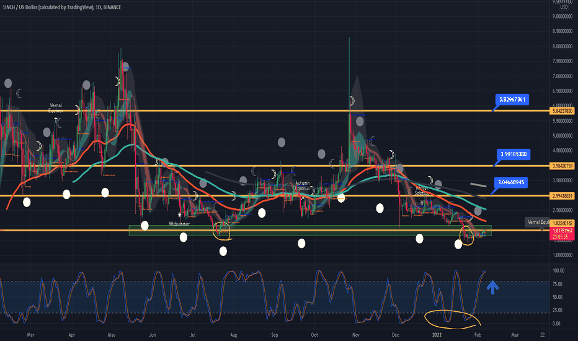Click the Nov label on time axis
The image size is (578, 341).
pyautogui.click(x=355, y=335)
